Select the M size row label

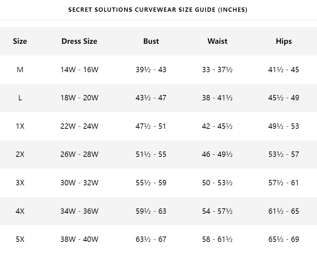tap(20, 70)
